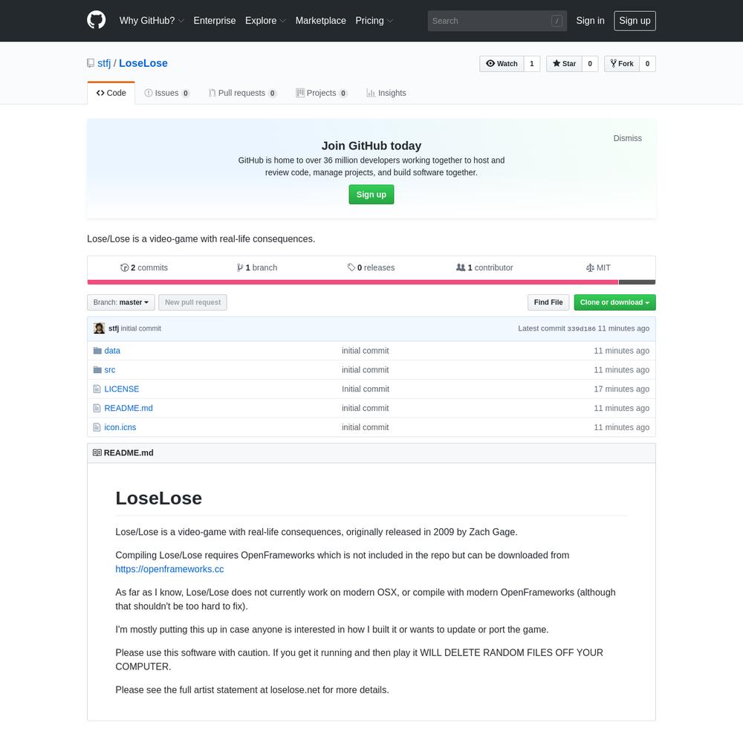Star the LoseLose repository
743x743 pixels.
564,64
